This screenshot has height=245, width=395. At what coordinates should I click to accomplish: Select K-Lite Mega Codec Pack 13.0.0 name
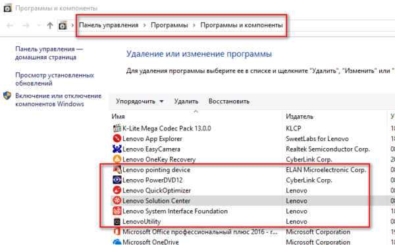coord(167,128)
